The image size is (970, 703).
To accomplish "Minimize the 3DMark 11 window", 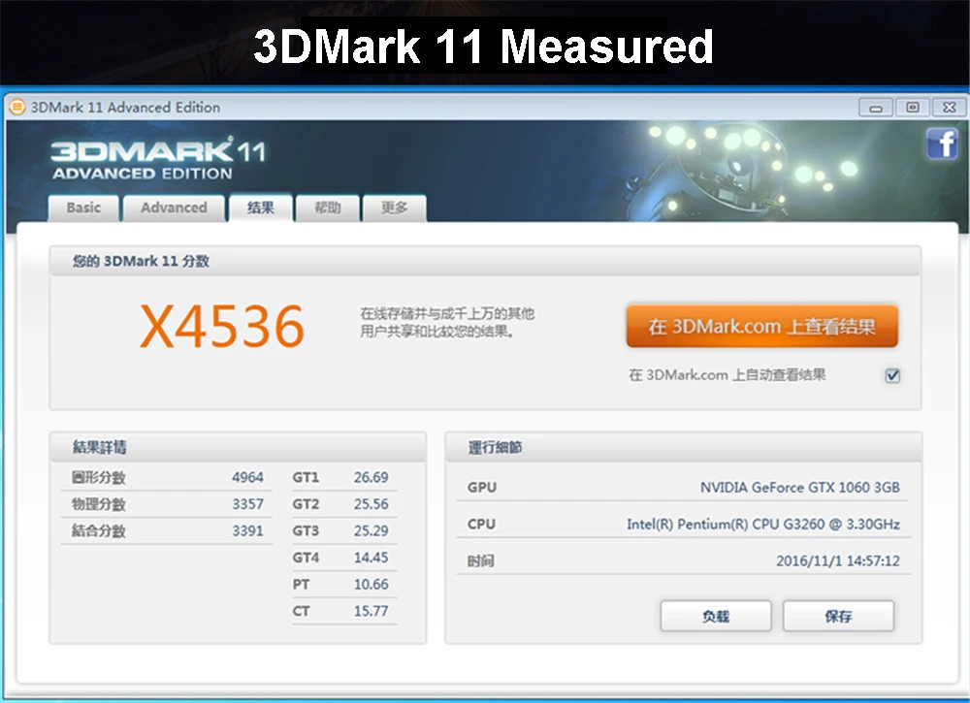I will pyautogui.click(x=875, y=108).
